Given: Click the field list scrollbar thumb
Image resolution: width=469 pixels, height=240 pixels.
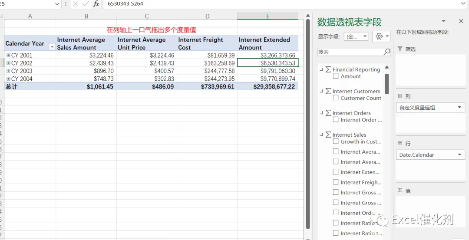Looking at the screenshot, I should 387,84.
